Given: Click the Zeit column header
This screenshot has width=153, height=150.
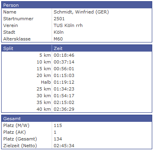Looking at the screenshot, I should pos(102,48).
